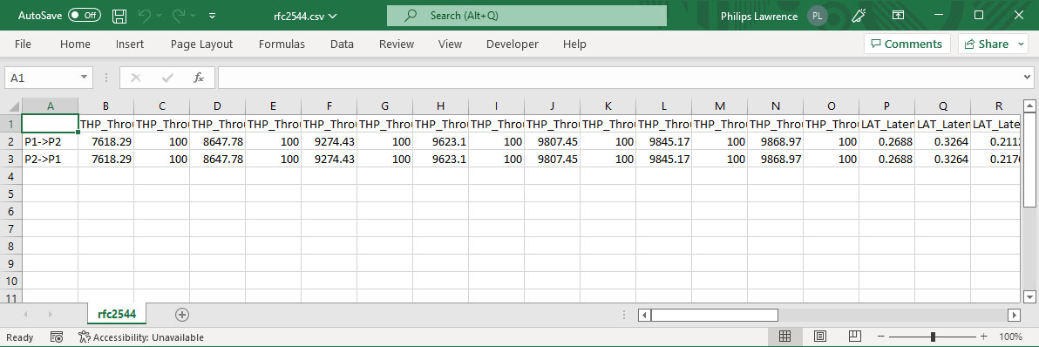Click the rfc2544 sheet tab
The height and width of the screenshot is (347, 1039).
pyautogui.click(x=117, y=314)
